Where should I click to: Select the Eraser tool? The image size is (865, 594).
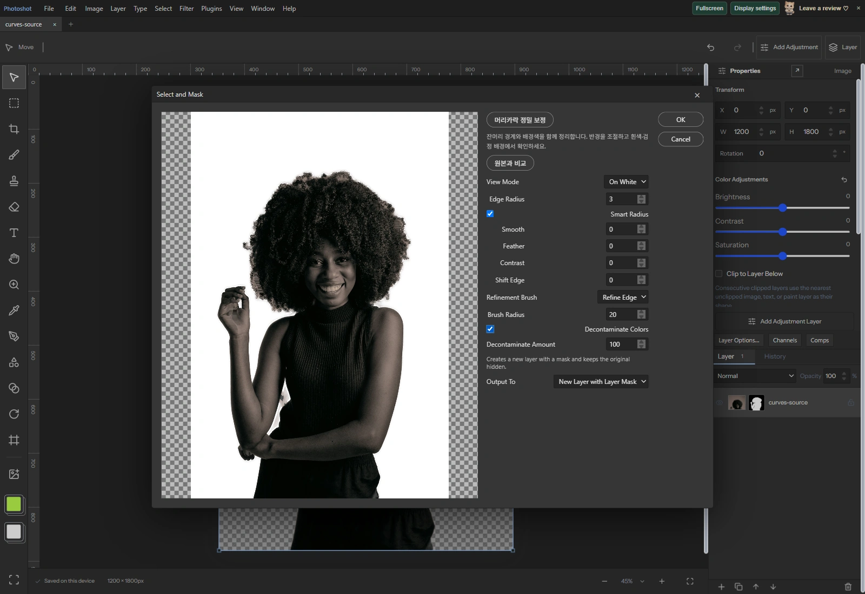14,207
